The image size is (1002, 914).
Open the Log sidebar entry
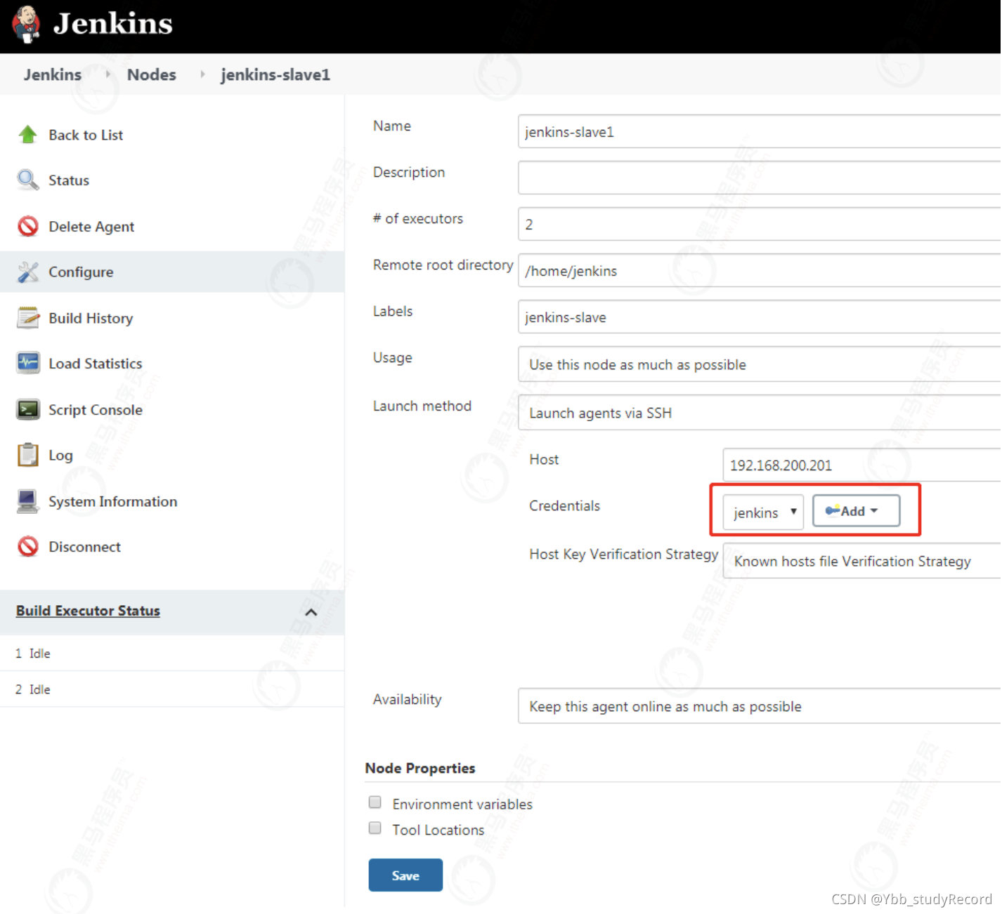tap(60, 456)
